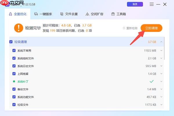Viewport: 174px width, 116px height.
Task: Open the 文件去重 tab
Action: [x=69, y=14]
